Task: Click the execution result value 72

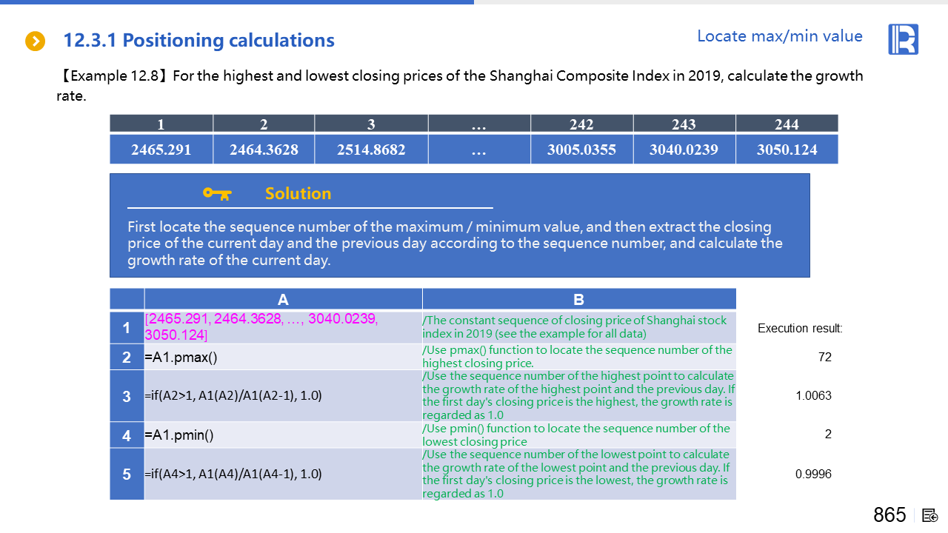Action: tap(824, 358)
